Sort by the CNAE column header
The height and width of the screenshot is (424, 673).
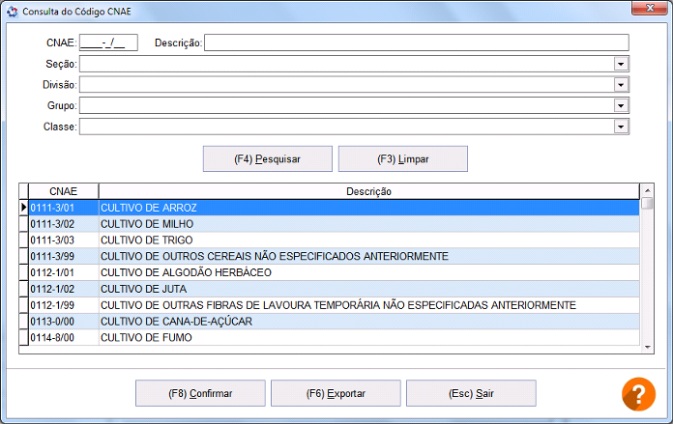tap(63, 191)
